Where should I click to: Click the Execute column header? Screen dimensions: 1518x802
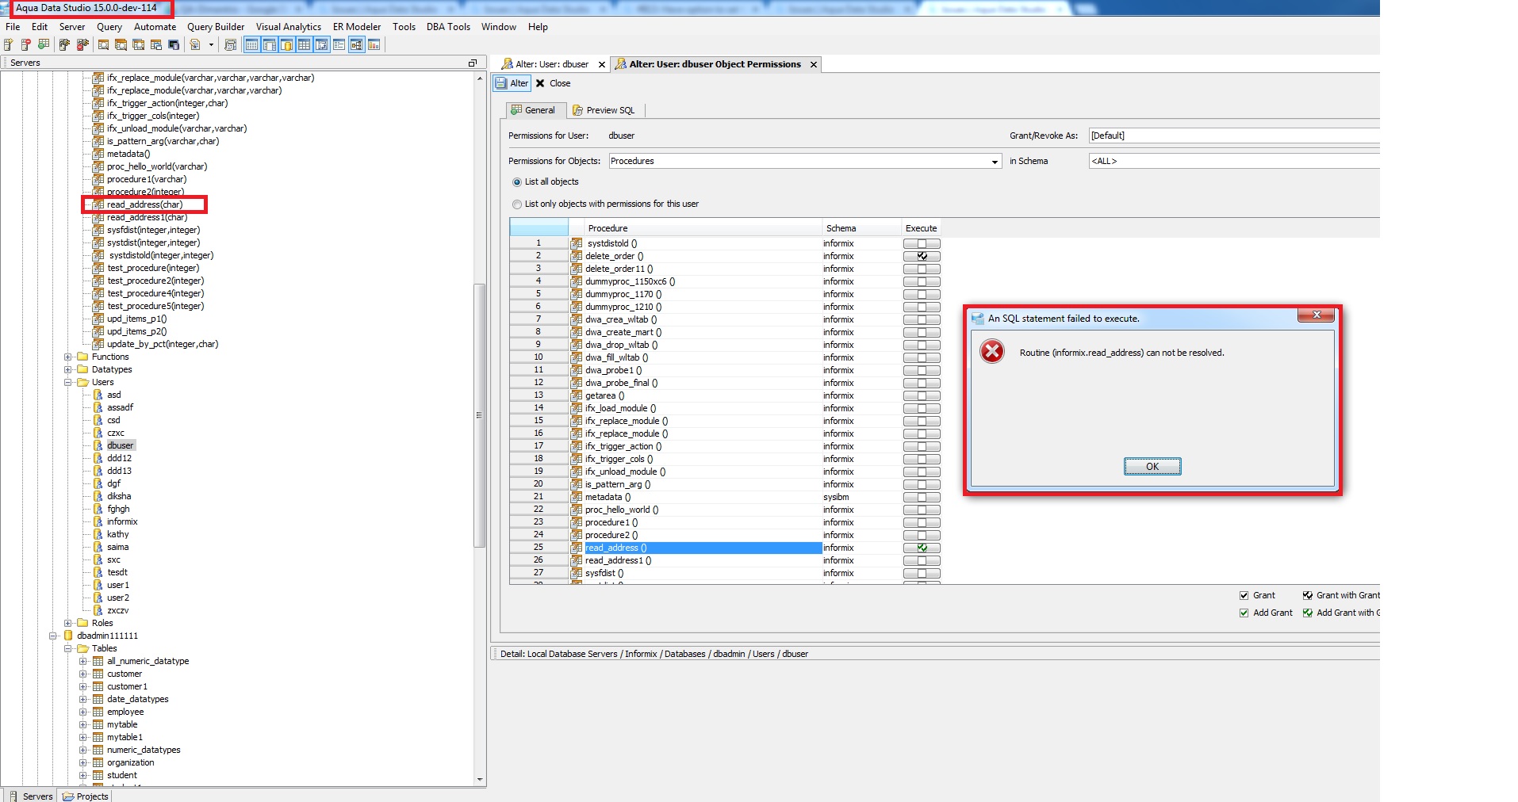(921, 228)
